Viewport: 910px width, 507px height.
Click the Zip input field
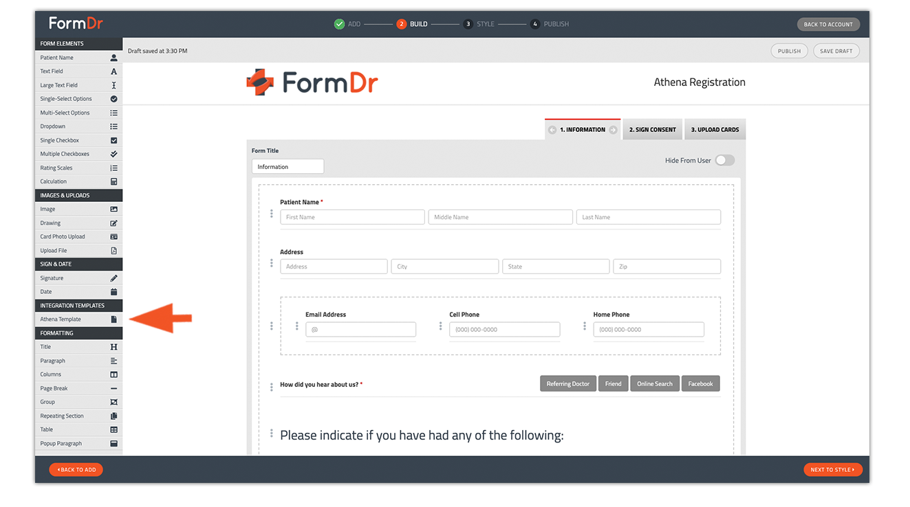(667, 267)
